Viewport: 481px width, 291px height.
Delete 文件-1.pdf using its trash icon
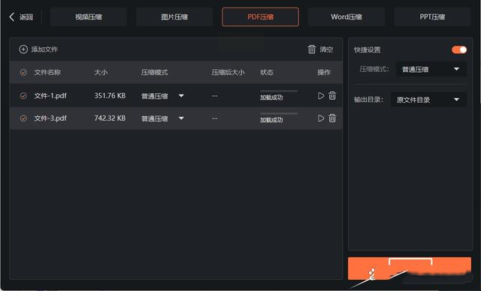pos(332,96)
